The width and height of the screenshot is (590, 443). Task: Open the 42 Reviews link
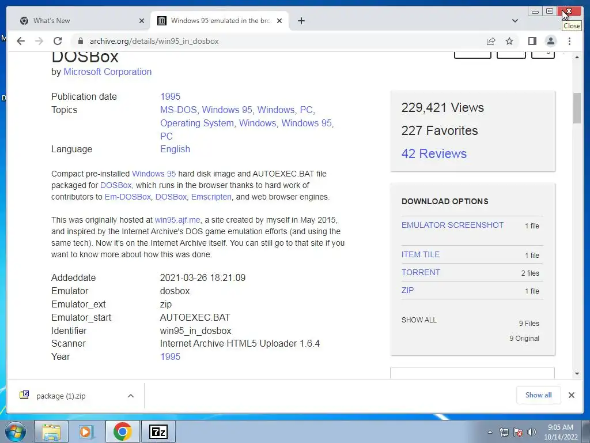(434, 153)
